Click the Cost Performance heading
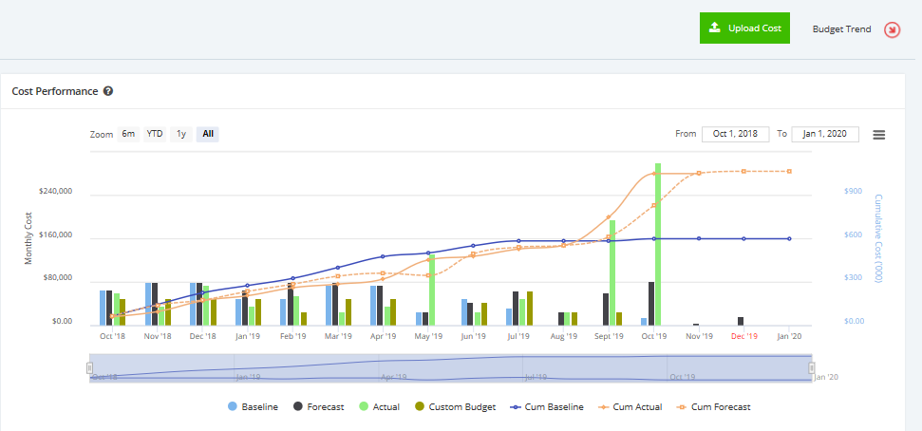Image resolution: width=922 pixels, height=431 pixels. point(55,91)
